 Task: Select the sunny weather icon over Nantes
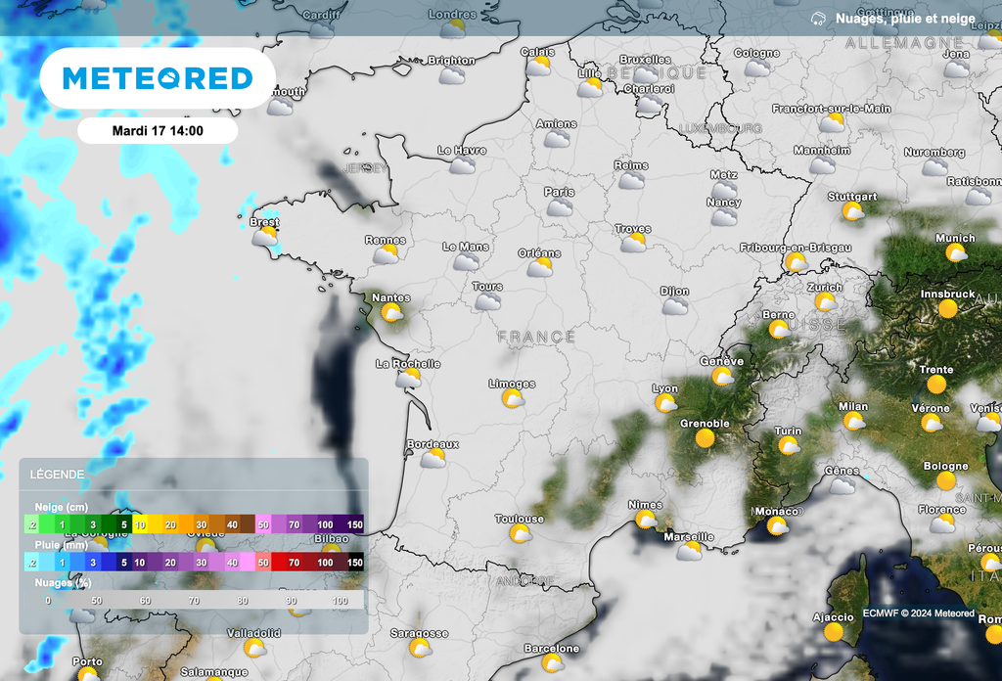point(391,312)
